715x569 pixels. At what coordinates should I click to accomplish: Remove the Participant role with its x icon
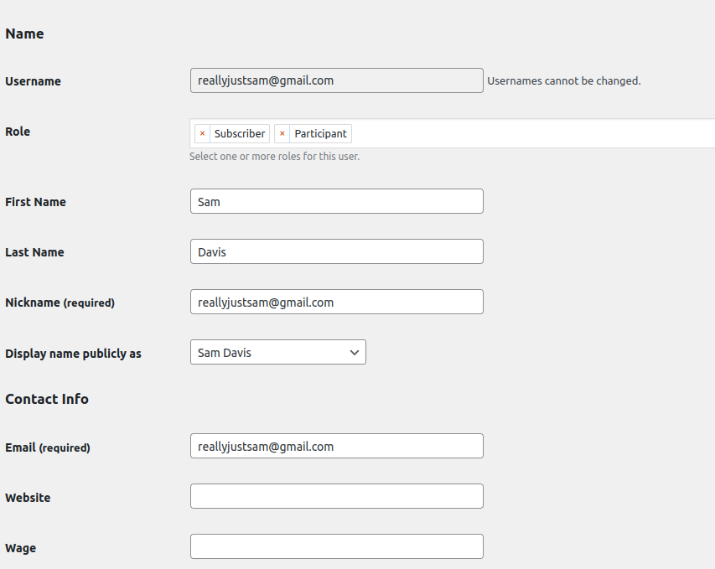point(282,133)
